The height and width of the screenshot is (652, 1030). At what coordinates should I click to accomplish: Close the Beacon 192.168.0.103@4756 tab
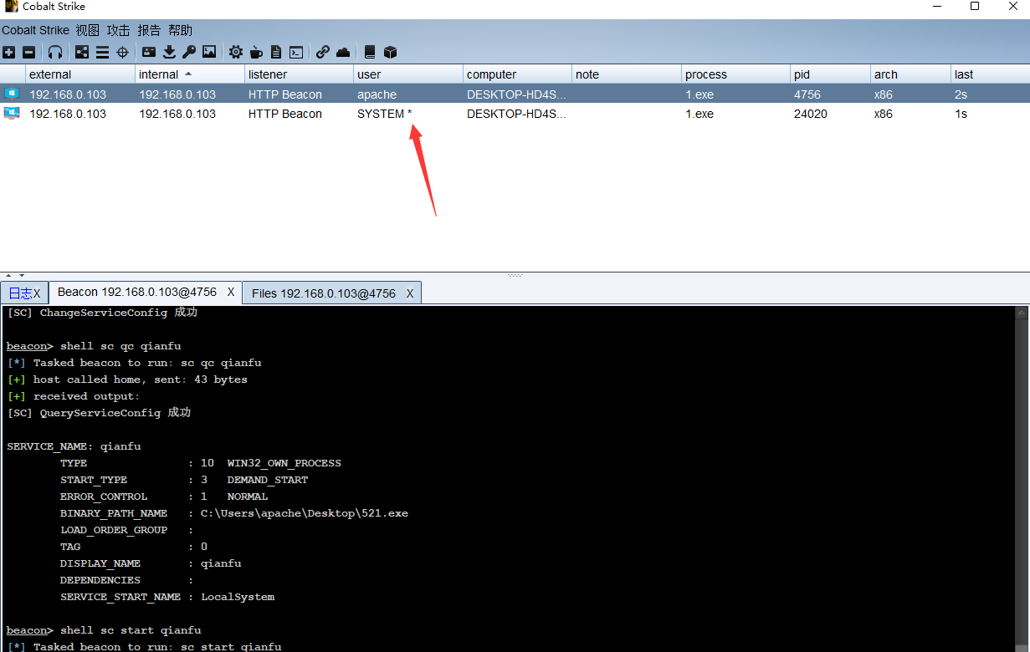coord(231,293)
